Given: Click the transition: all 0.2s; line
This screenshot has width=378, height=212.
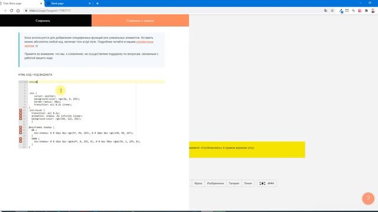Looking at the screenshot, I should point(45,113).
